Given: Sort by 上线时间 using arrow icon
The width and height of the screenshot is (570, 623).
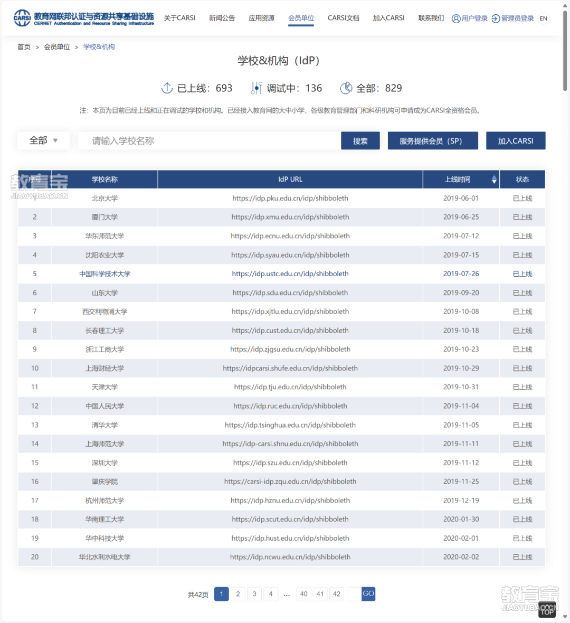Looking at the screenshot, I should click(x=494, y=180).
